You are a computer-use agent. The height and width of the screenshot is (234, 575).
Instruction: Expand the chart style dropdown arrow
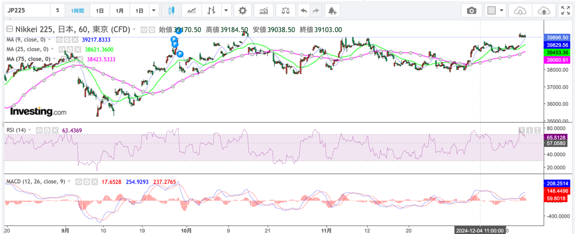coord(226,11)
